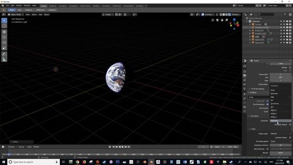Hide the Camera object in the outliner
Screen dimensions: 293x165
[281, 24]
